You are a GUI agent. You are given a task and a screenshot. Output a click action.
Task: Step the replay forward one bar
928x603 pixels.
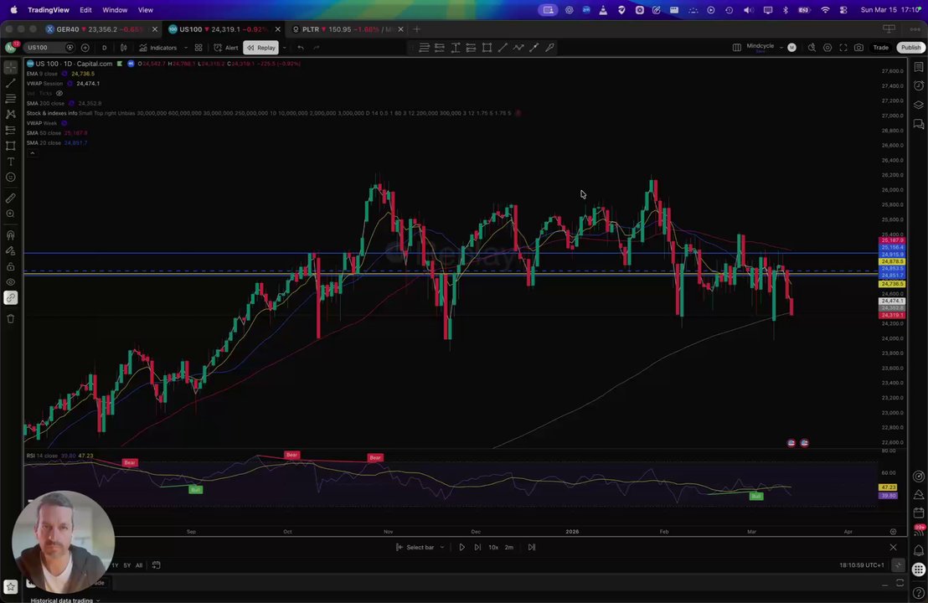477,548
